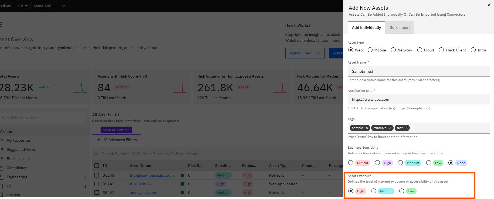
Task: Open options menu for Compliance
Action: point(86,168)
